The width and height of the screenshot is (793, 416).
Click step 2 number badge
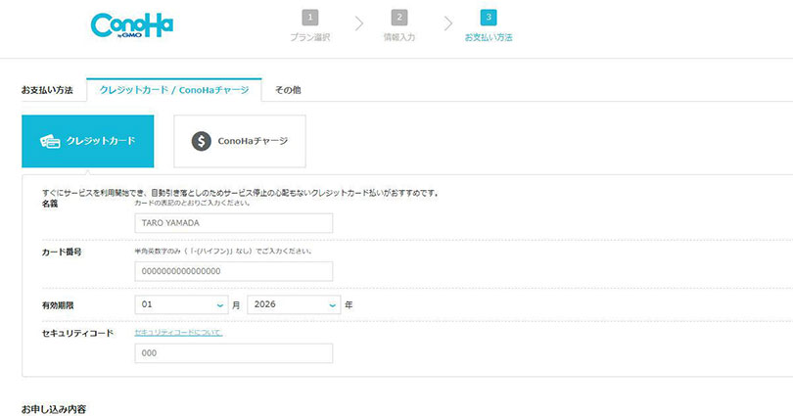[399, 18]
